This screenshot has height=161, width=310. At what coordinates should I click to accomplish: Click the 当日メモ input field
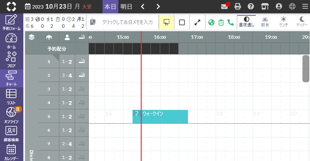coord(127,22)
